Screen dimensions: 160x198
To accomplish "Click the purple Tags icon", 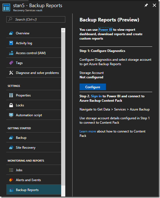I will pyautogui.click(x=11, y=63).
